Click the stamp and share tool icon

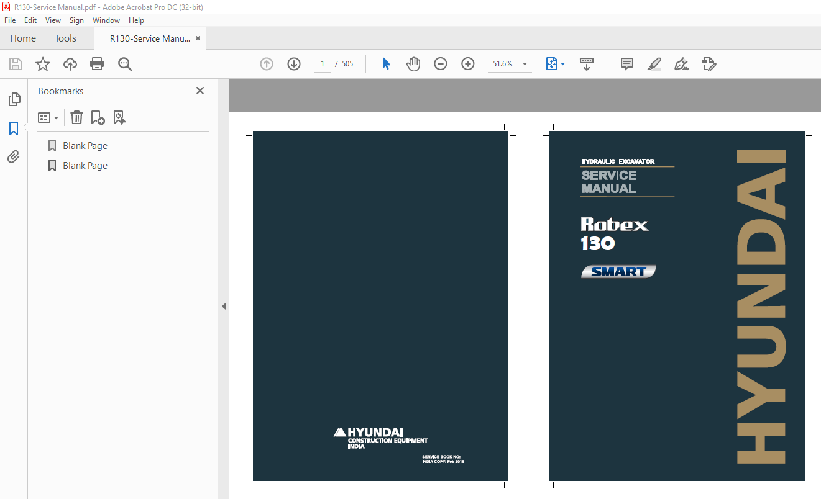[x=709, y=64]
